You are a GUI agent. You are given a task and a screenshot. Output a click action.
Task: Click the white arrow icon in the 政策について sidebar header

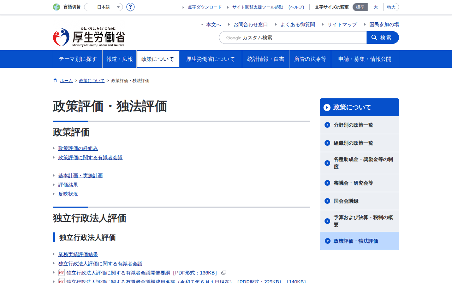click(327, 108)
